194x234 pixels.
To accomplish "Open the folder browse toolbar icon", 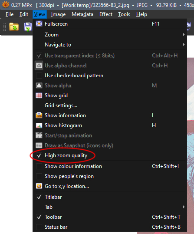I will tap(14, 27).
